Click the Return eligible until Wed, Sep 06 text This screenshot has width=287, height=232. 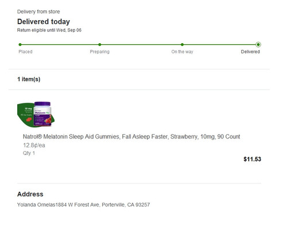(49, 30)
